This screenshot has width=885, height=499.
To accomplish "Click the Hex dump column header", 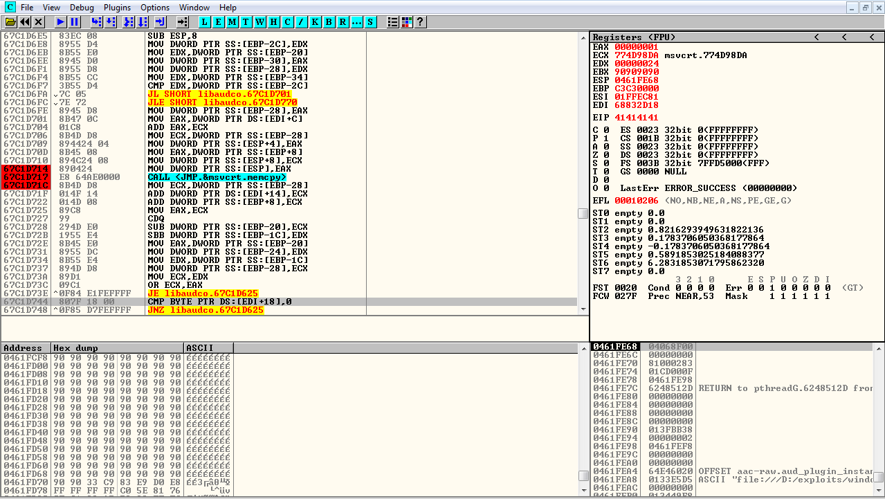I will pos(117,348).
